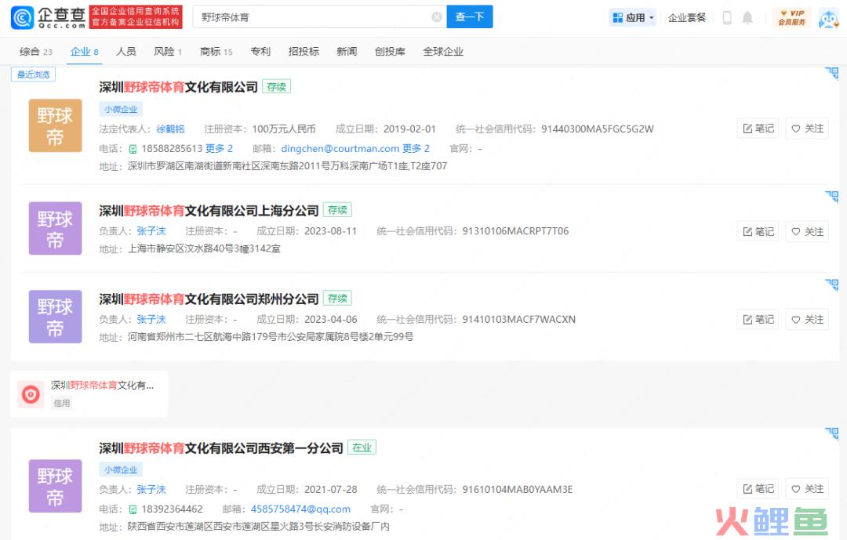Click legal representative 徐鹤铭 link
Image resolution: width=847 pixels, height=540 pixels.
170,129
